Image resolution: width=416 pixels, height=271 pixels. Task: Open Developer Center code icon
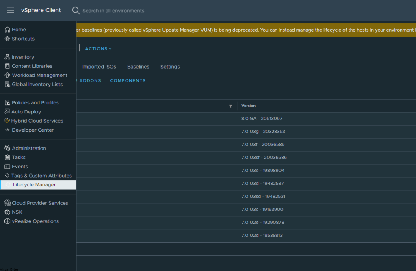pyautogui.click(x=7, y=130)
